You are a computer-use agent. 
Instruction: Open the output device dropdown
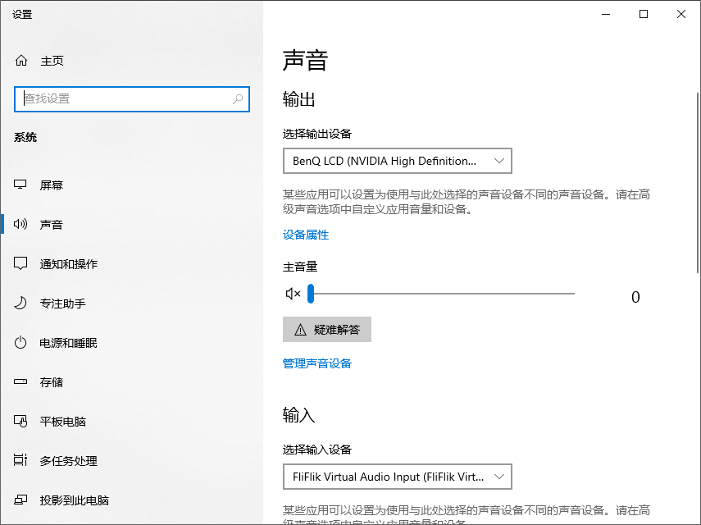point(397,161)
